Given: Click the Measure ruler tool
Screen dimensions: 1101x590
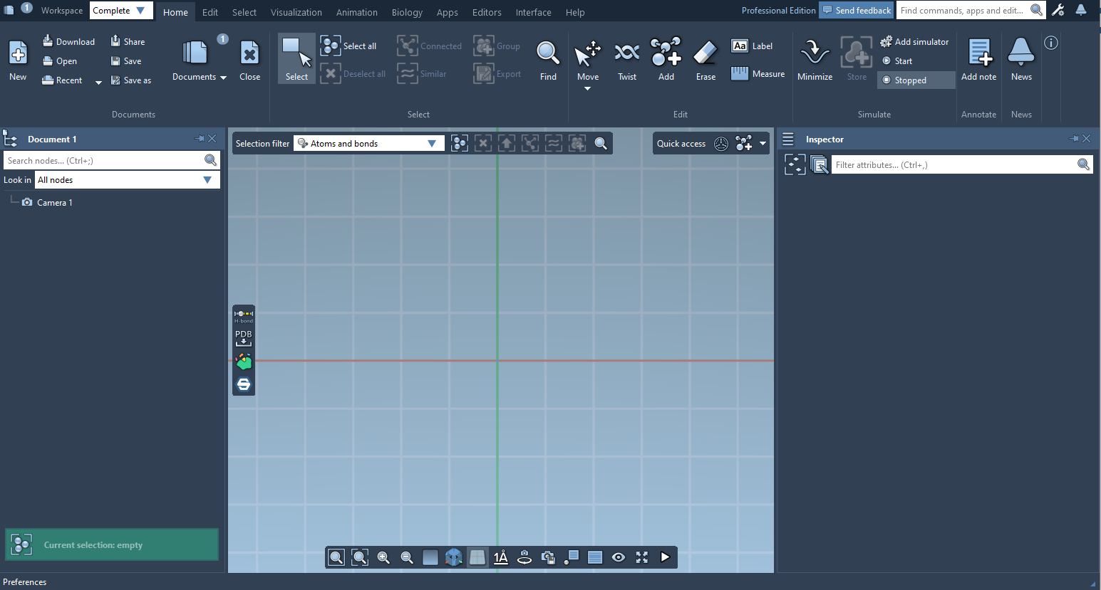Looking at the screenshot, I should (758, 74).
